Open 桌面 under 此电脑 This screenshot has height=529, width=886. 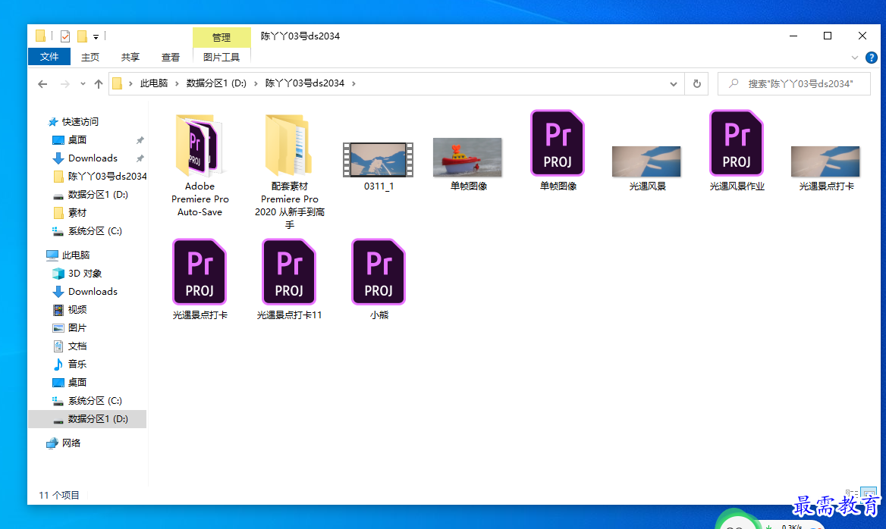click(70, 382)
